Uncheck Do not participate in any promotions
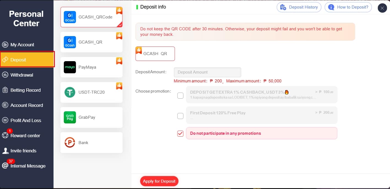This screenshot has width=390, height=189. 180,134
